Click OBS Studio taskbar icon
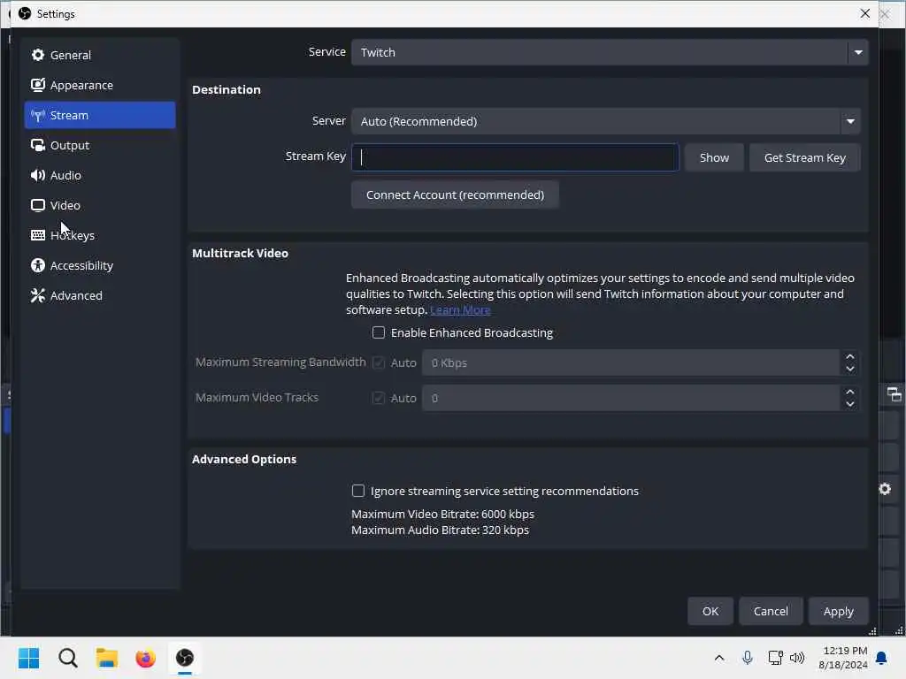The height and width of the screenshot is (679, 906). [184, 658]
